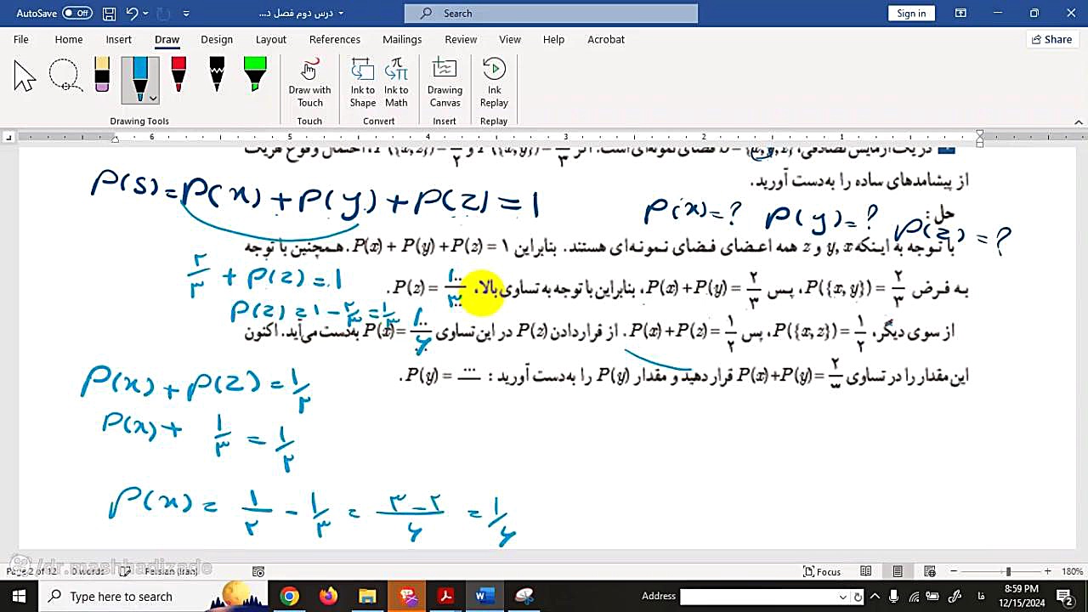
Task: Open the Layout tab
Action: click(271, 39)
